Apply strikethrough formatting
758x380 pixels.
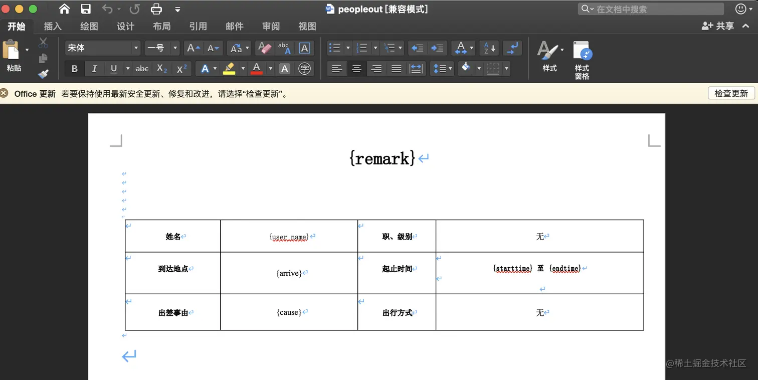[x=142, y=69]
